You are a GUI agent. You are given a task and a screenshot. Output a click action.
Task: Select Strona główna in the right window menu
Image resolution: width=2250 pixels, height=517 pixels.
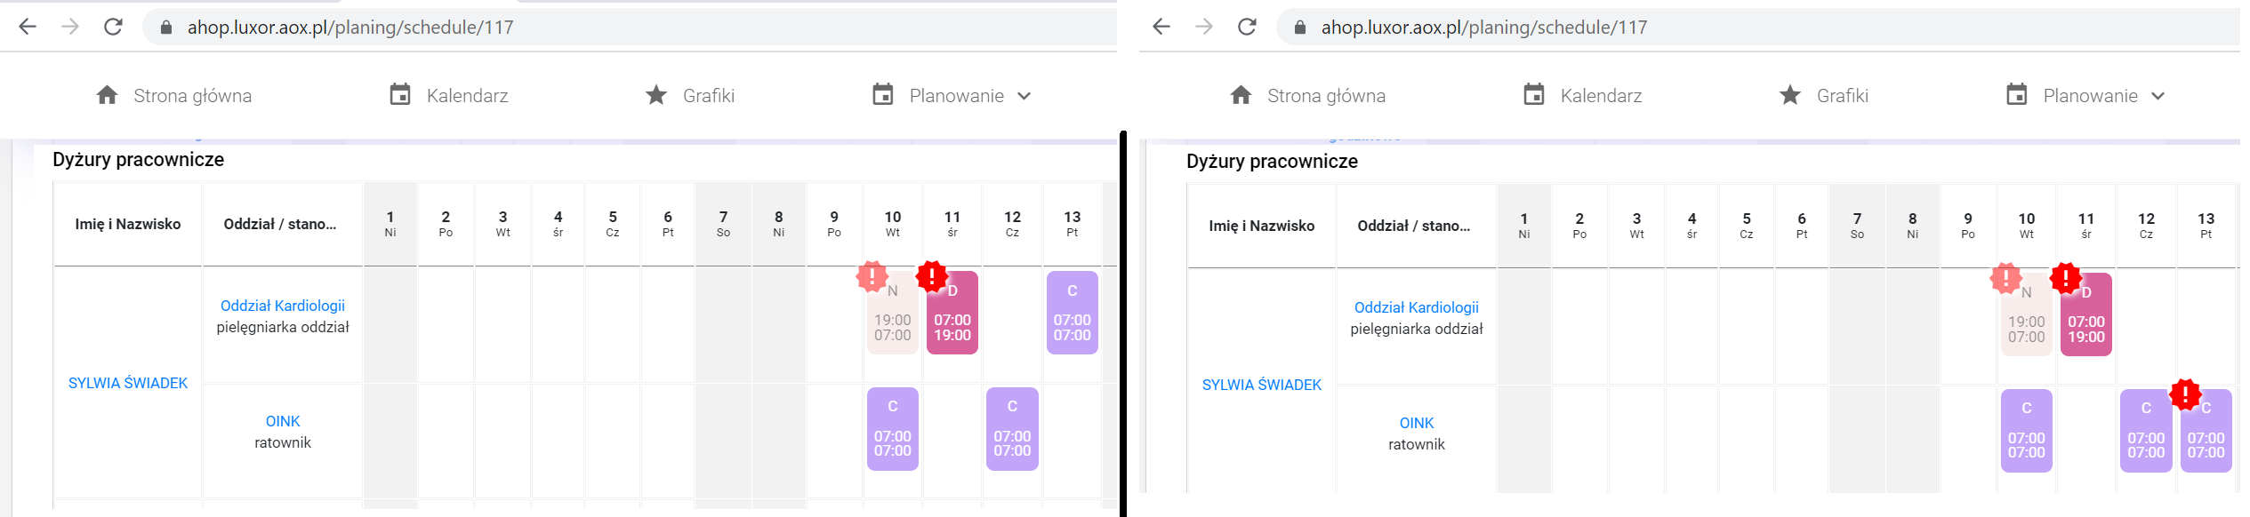click(1326, 96)
